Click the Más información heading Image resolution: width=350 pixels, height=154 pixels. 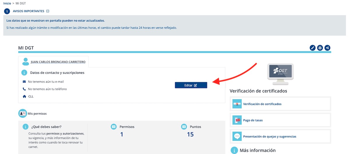[x=258, y=150]
